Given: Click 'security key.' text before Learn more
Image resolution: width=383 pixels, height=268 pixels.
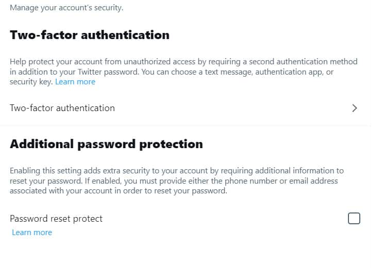Looking at the screenshot, I should click(31, 82).
